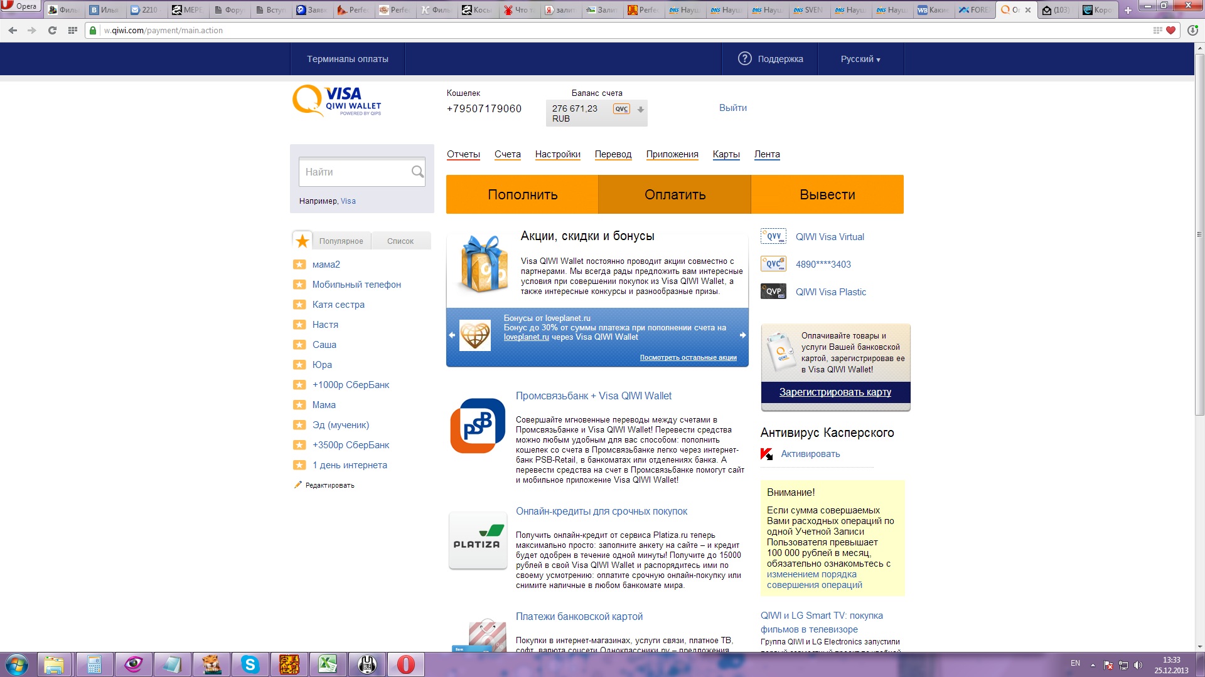Open the Перевод menu item
This screenshot has width=1205, height=677.
click(613, 154)
